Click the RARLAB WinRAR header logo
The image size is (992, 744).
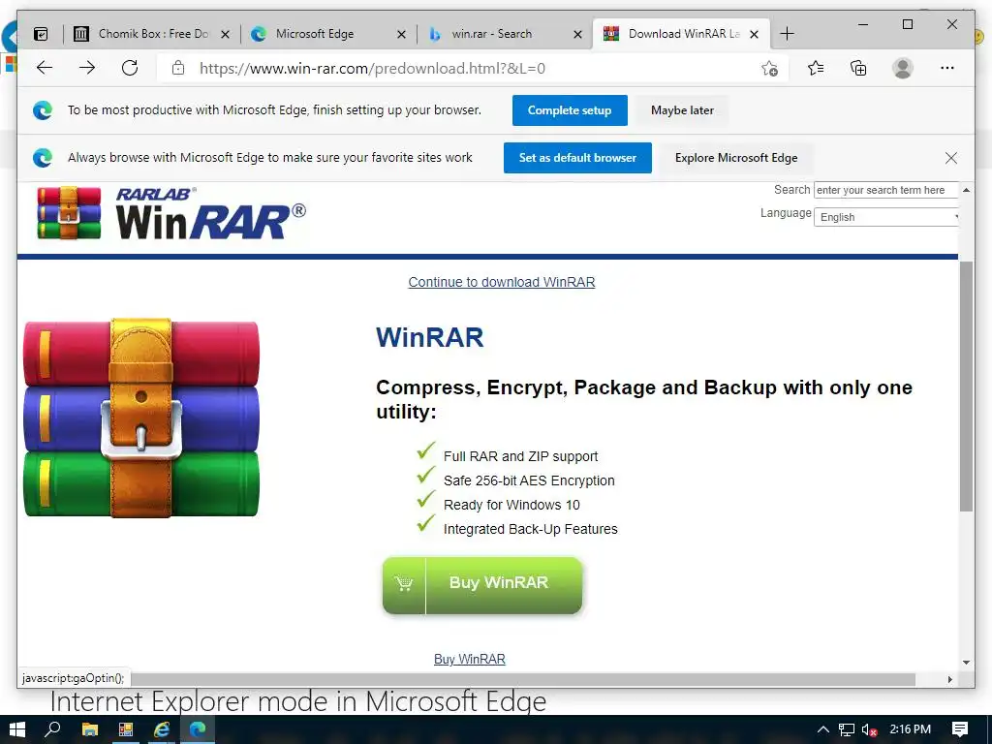(171, 213)
